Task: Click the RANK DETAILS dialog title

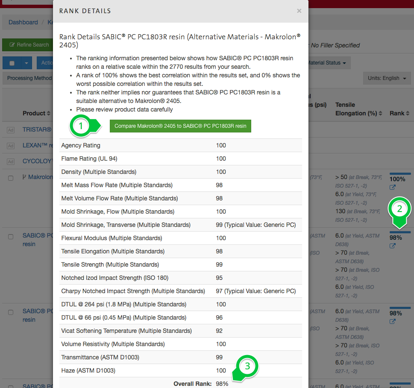Action: click(85, 11)
